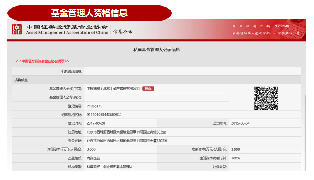Click the 社证字第4951号 certificate text
Viewport: 314px width, 180px height.
pos(287,33)
